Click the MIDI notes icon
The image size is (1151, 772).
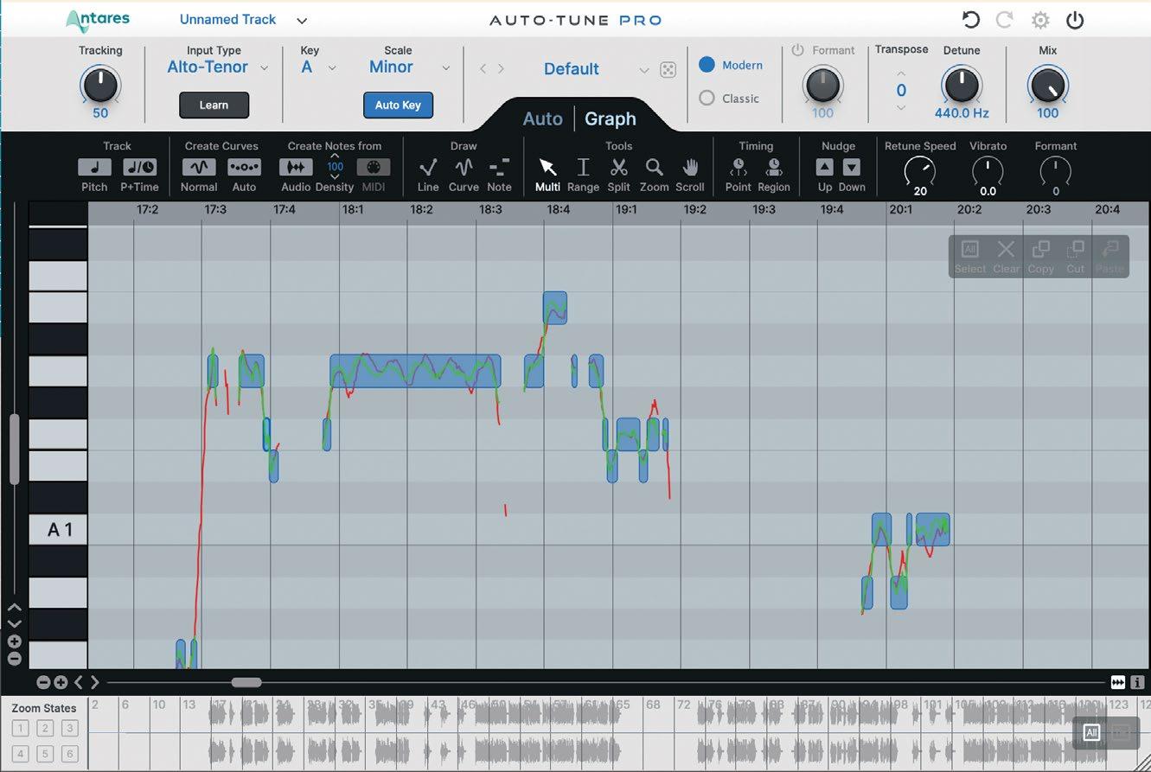pyautogui.click(x=374, y=168)
